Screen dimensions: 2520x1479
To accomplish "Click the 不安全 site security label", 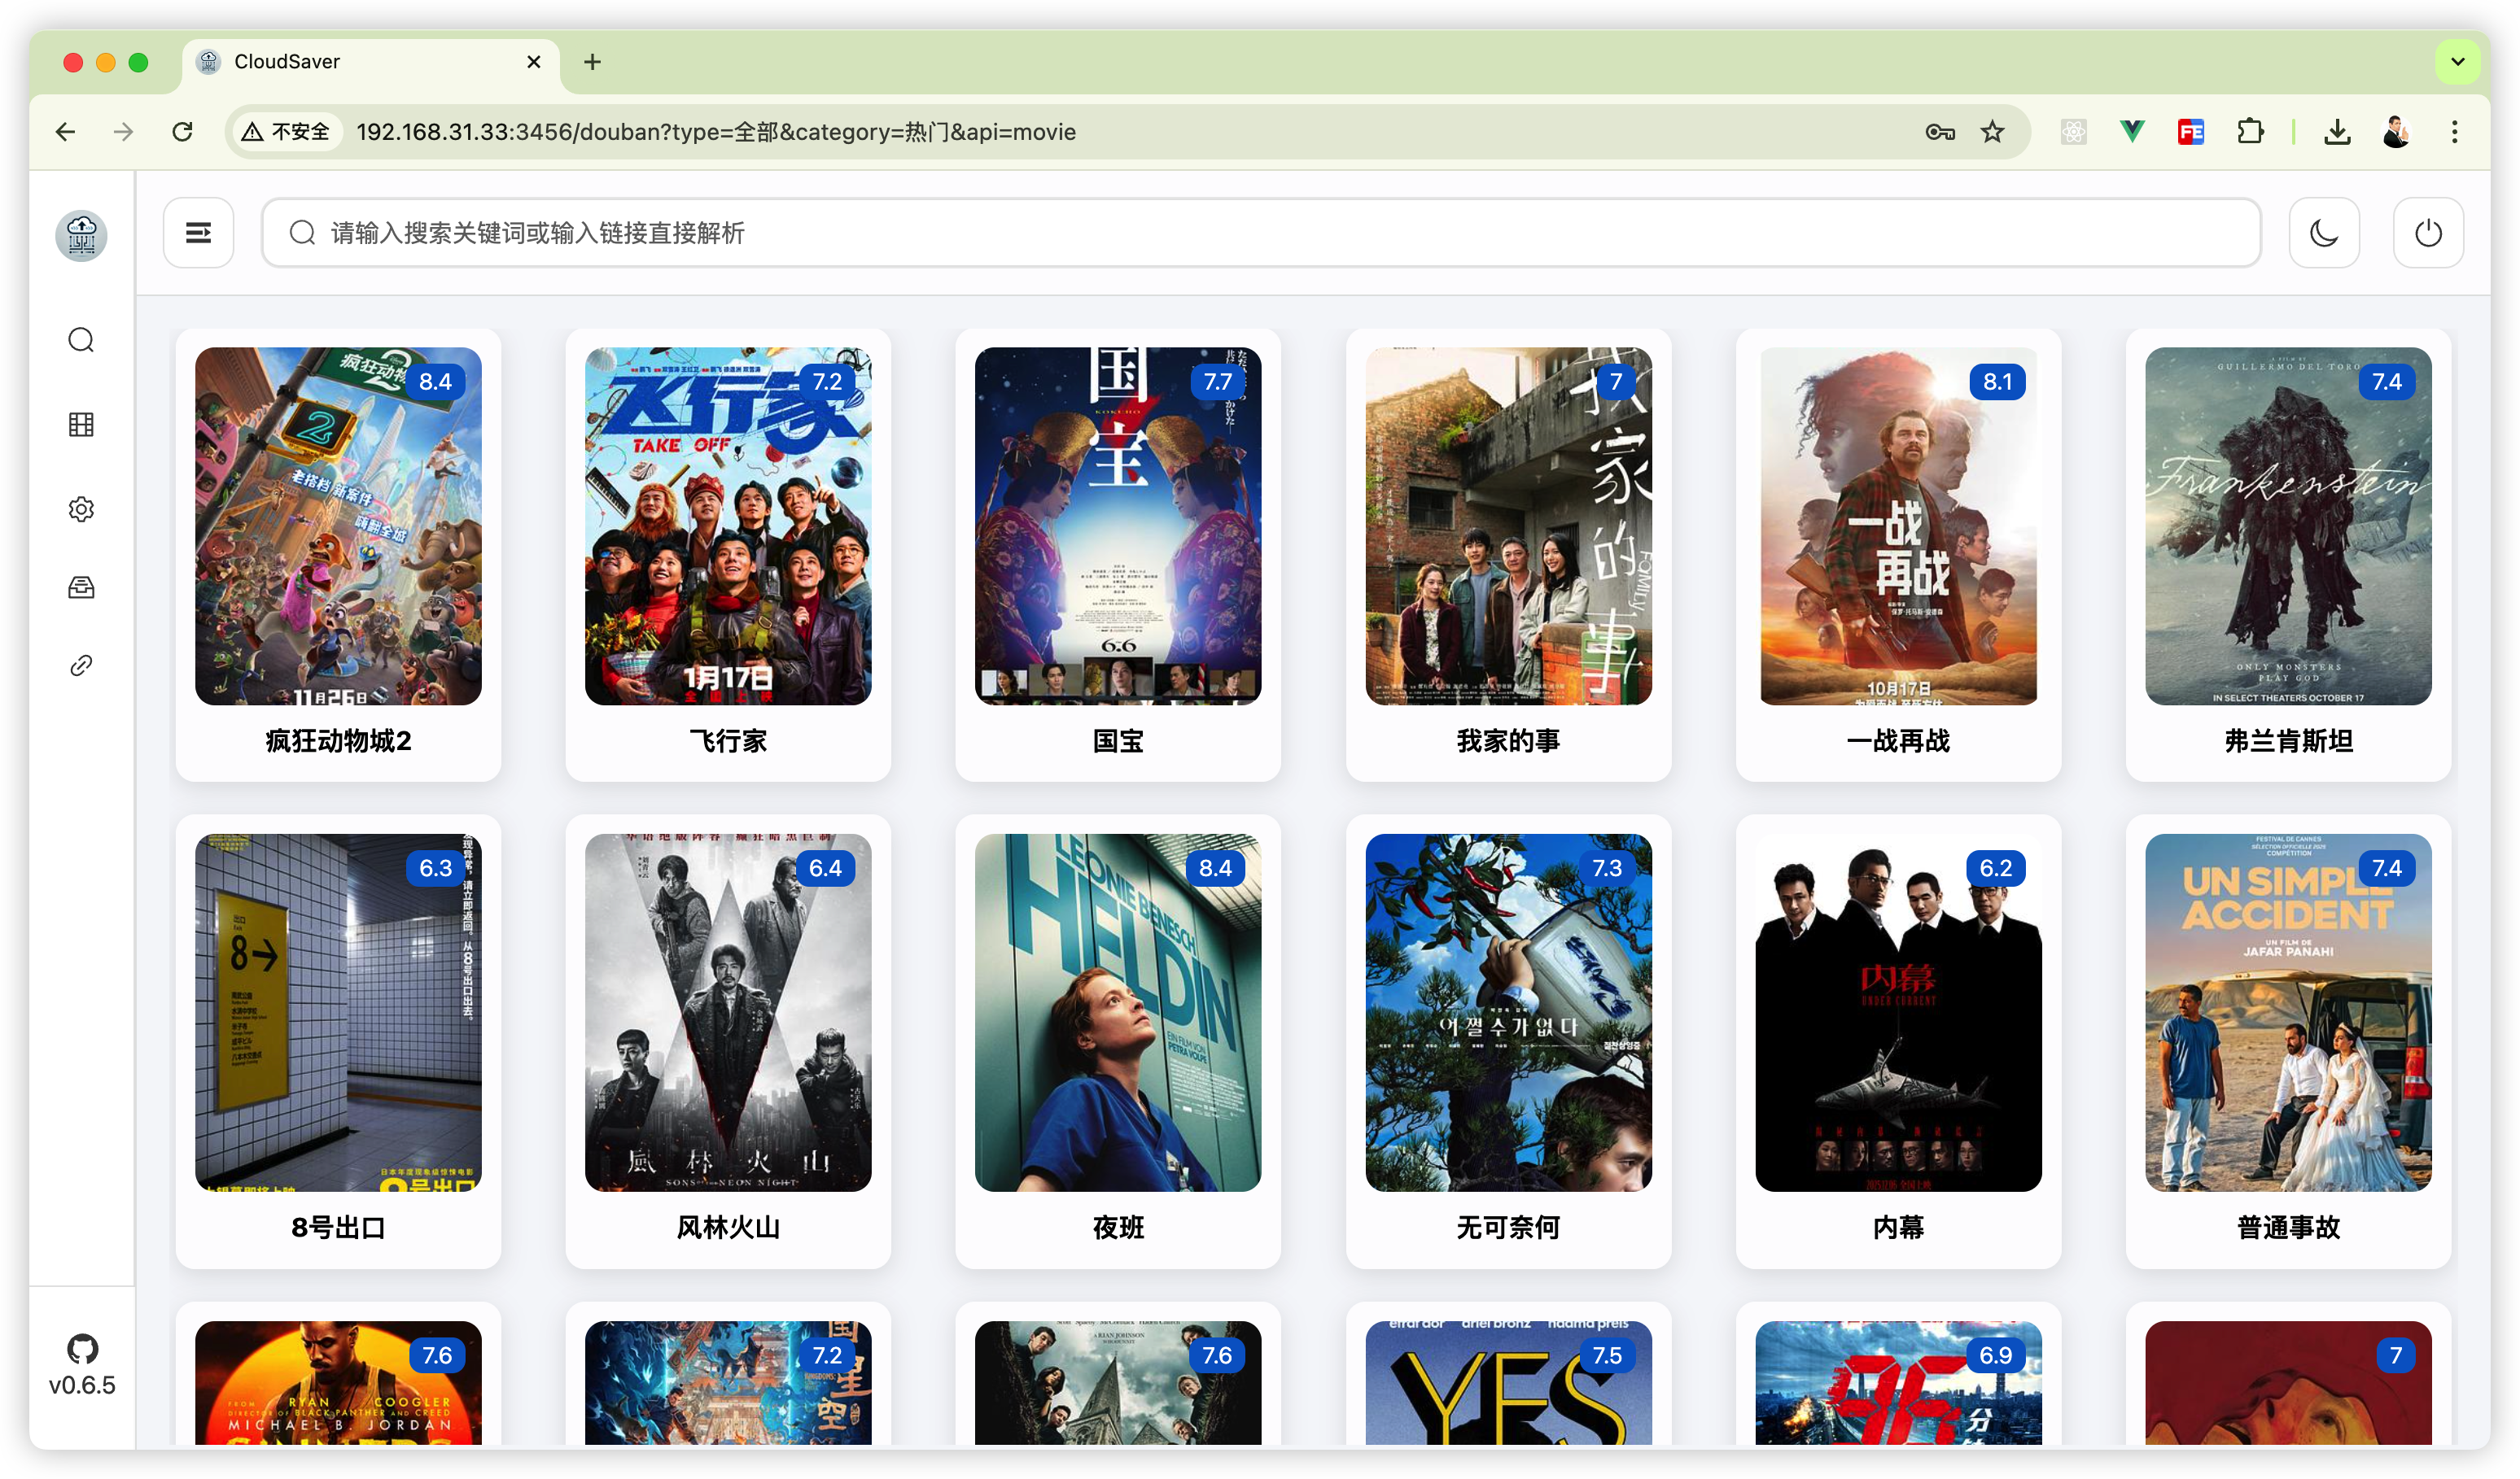I will tap(287, 132).
